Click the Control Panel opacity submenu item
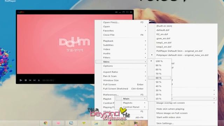224x126 pixels. 131,107
